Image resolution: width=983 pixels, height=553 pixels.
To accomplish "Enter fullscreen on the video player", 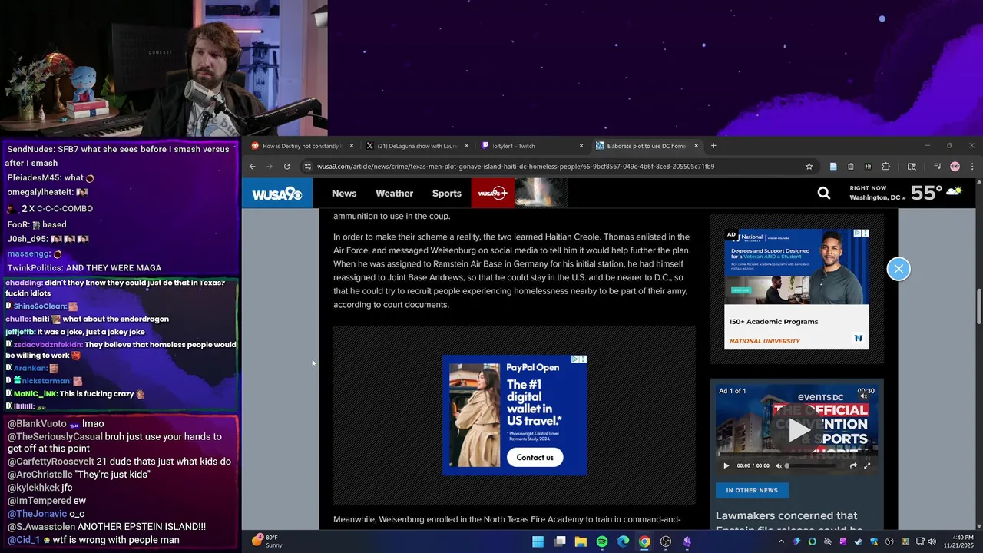I will tap(867, 465).
